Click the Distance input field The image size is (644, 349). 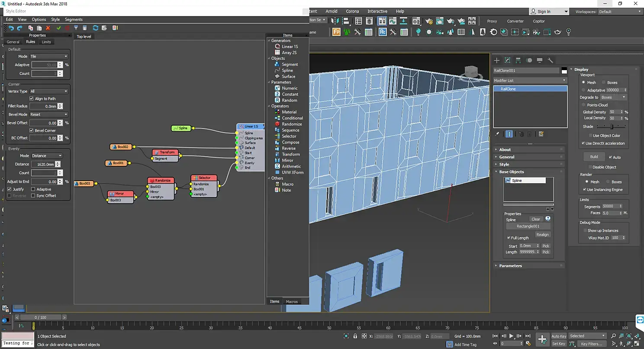43,165
